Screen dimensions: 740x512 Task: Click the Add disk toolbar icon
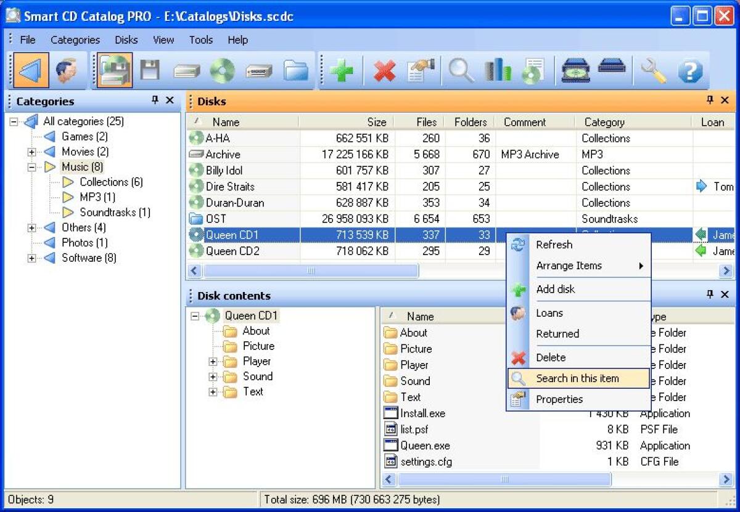(x=342, y=71)
